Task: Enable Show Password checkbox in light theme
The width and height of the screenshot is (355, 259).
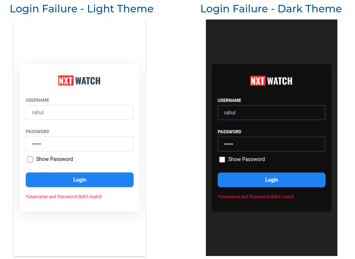Action: coord(30,159)
